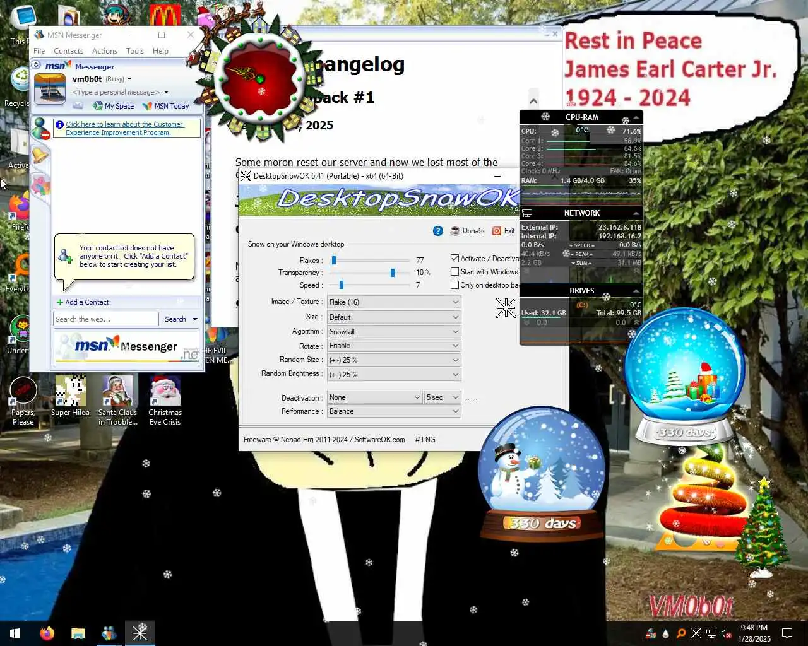Open MSN Messenger mail envelope icon
The image size is (808, 646).
(78, 105)
